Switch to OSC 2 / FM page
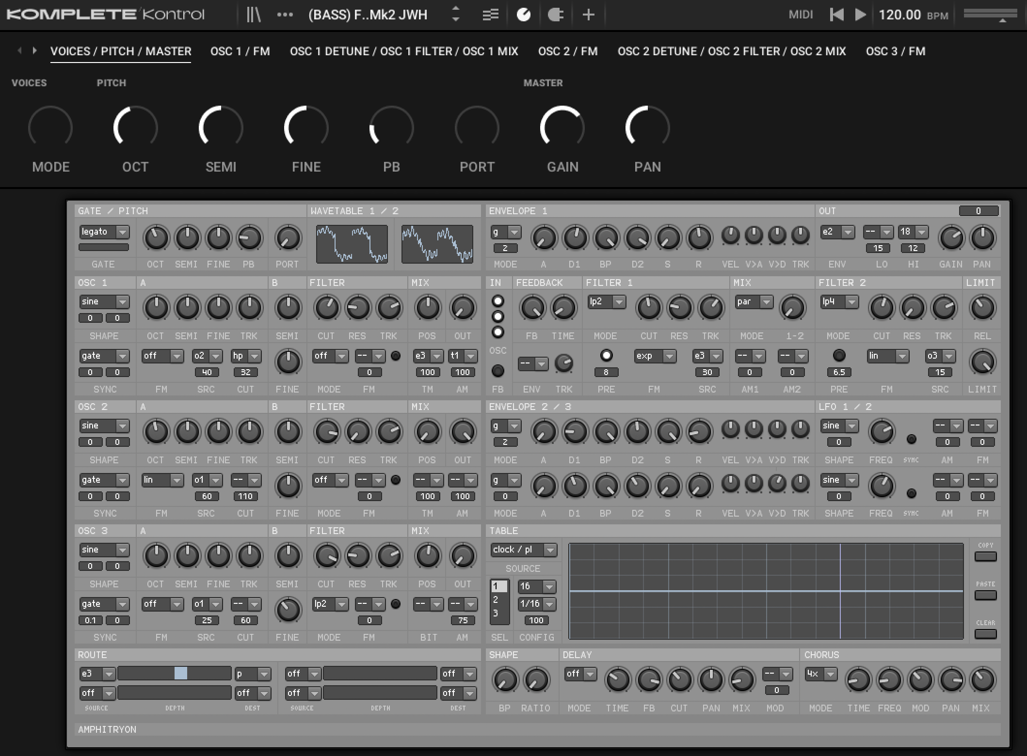The width and height of the screenshot is (1027, 756). [x=568, y=51]
